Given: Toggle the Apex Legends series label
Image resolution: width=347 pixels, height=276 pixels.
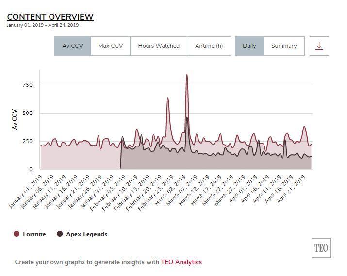Looking at the screenshot, I should point(86,234).
